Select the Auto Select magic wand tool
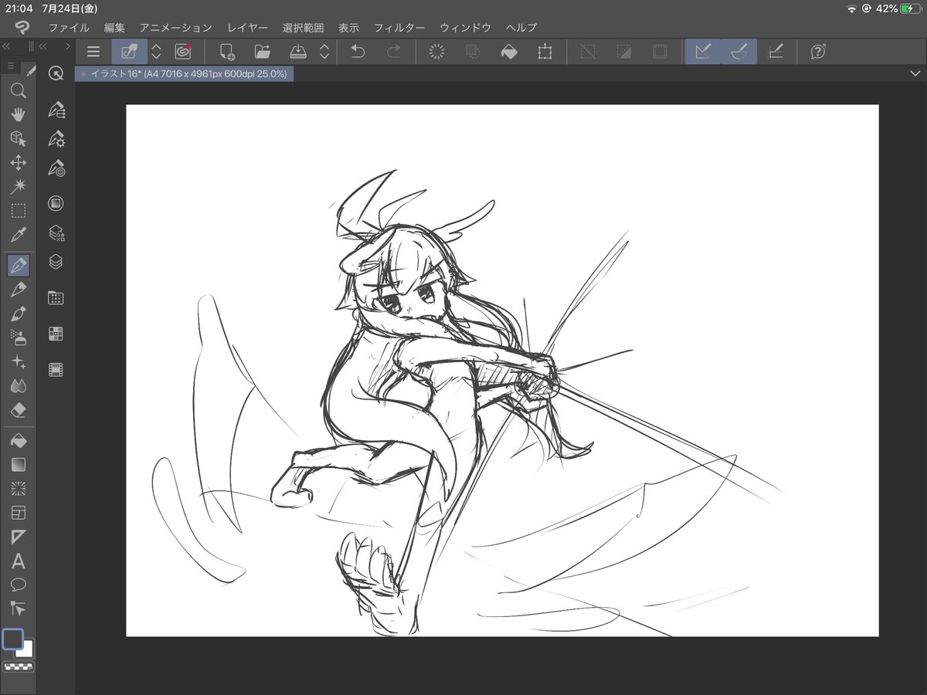927x695 pixels. 19,186
